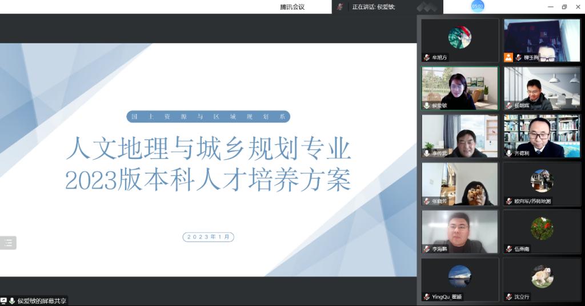Click 牟旭方's round profile avatar
Viewport: 585px width, 306px height.
click(x=459, y=38)
